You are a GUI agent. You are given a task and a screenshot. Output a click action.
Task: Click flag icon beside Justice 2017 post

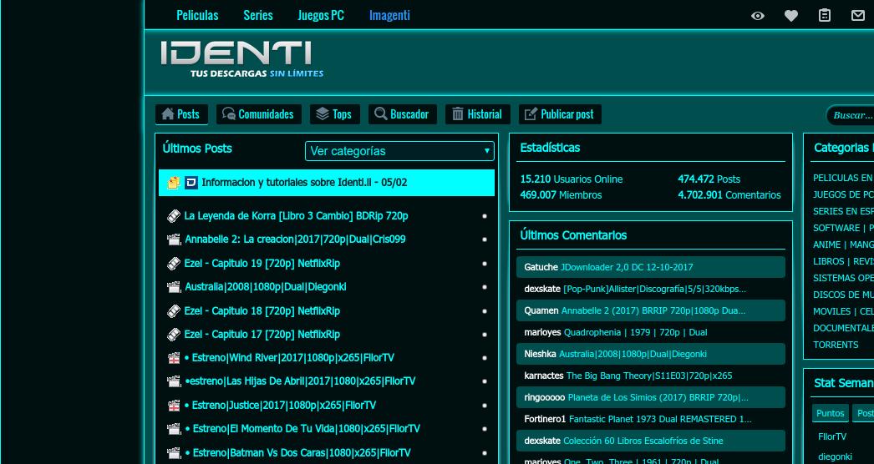(174, 406)
